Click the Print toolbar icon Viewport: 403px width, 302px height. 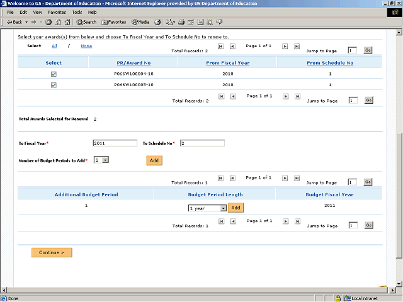181,22
